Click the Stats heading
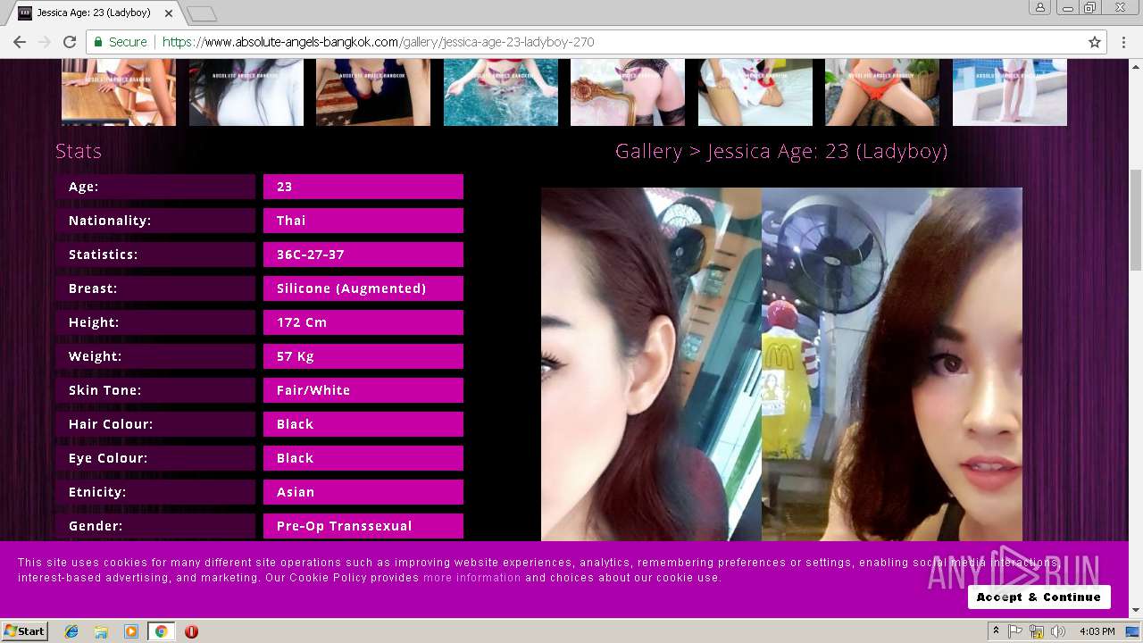Image resolution: width=1143 pixels, height=643 pixels. tap(79, 151)
